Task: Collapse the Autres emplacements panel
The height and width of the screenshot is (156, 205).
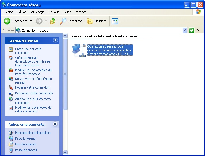Action: tap(55, 124)
